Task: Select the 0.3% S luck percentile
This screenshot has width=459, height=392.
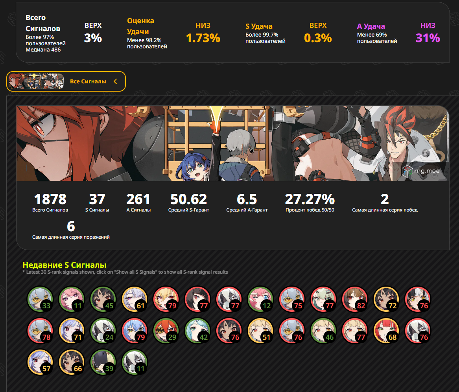Action: tap(318, 38)
